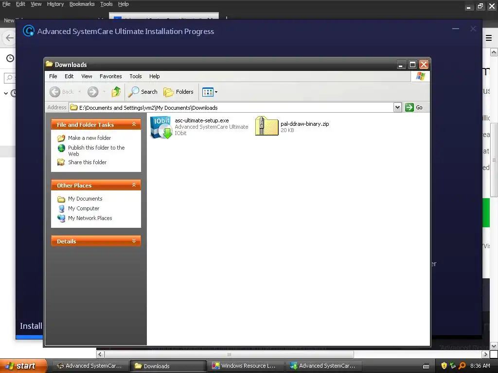Viewport: 498px width, 373px height.
Task: Expand the address bar dropdown
Action: 397,107
